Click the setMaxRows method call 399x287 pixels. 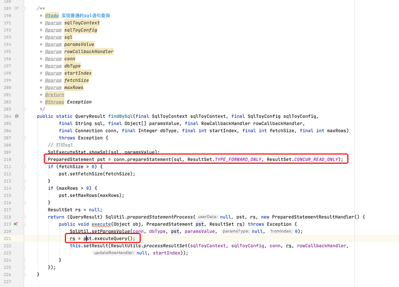83,195
